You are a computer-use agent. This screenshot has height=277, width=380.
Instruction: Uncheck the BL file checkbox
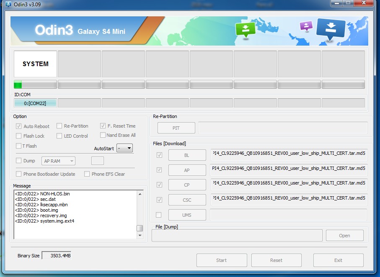[x=159, y=155]
